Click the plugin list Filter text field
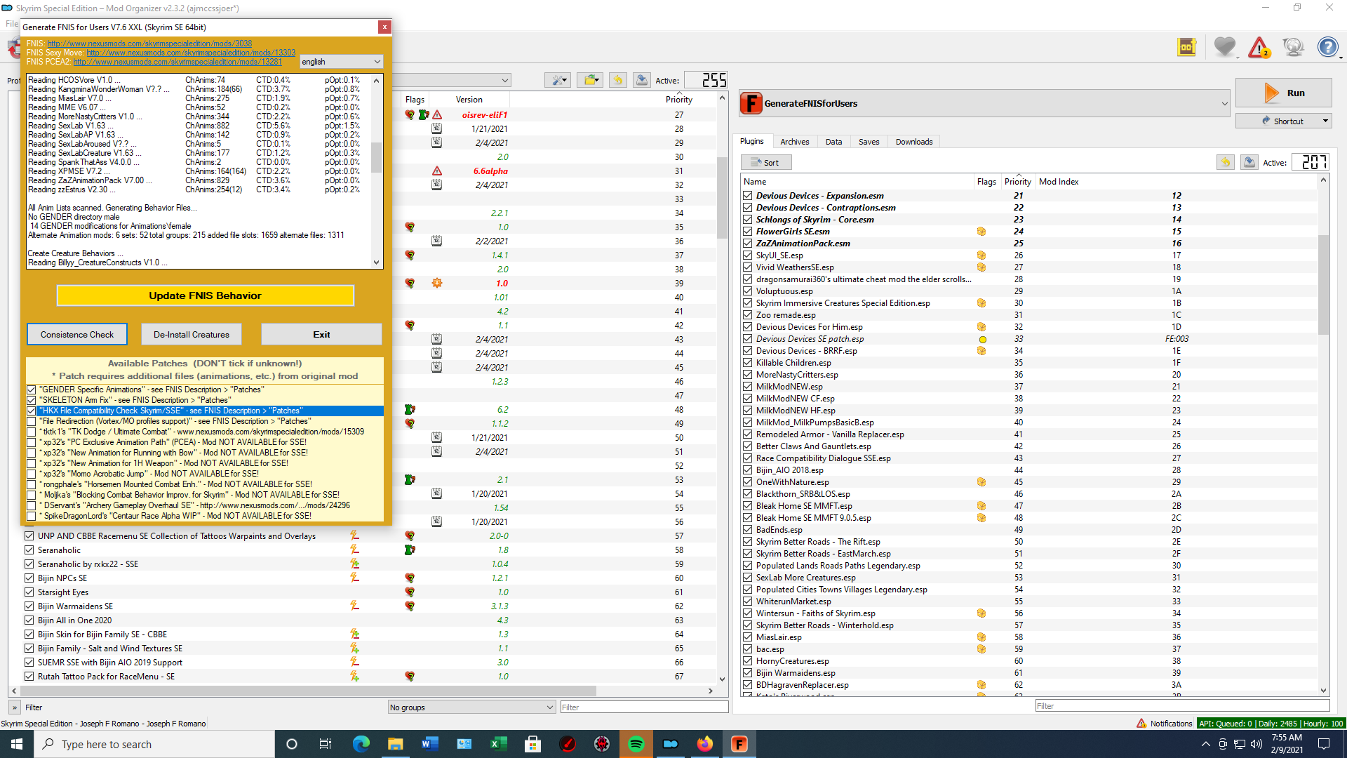Viewport: 1347px width, 758px height. 1182,706
